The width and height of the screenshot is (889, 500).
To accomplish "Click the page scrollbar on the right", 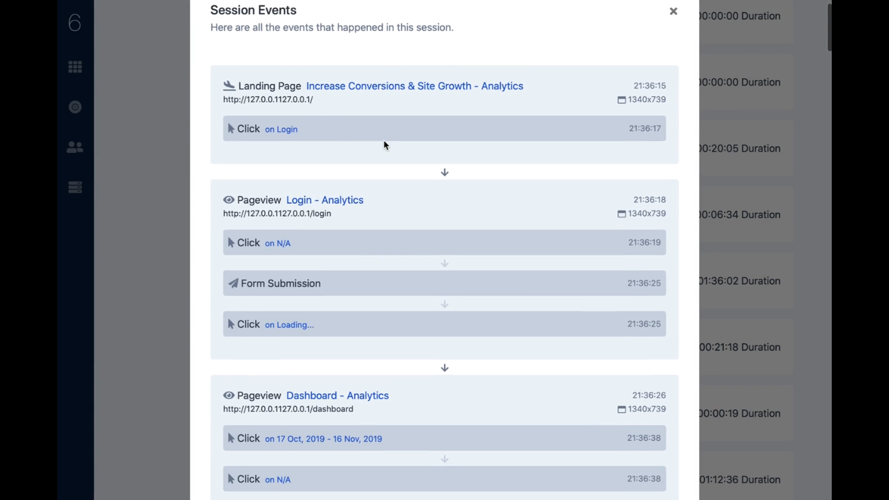I will pos(829,27).
